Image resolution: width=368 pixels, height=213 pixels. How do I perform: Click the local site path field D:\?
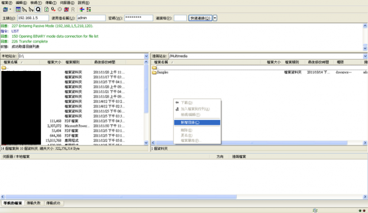pyautogui.click(x=81, y=56)
